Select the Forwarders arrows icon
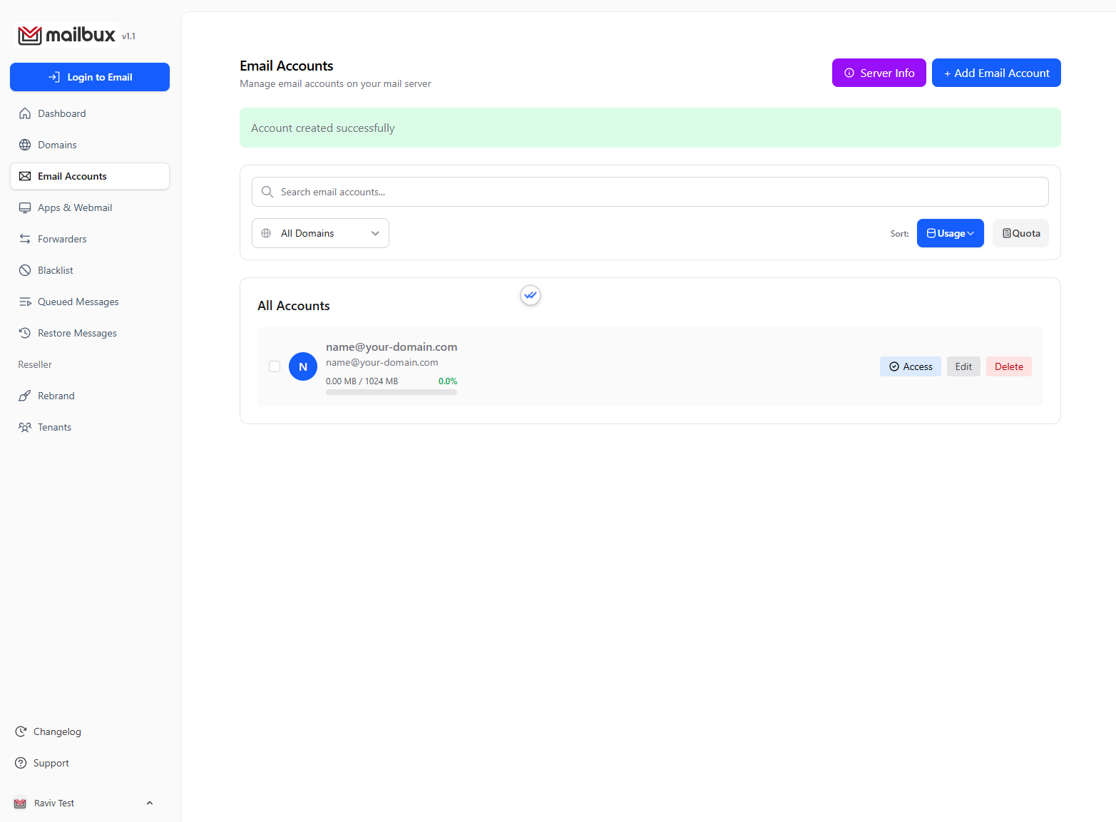The height and width of the screenshot is (822, 1116). (x=25, y=239)
